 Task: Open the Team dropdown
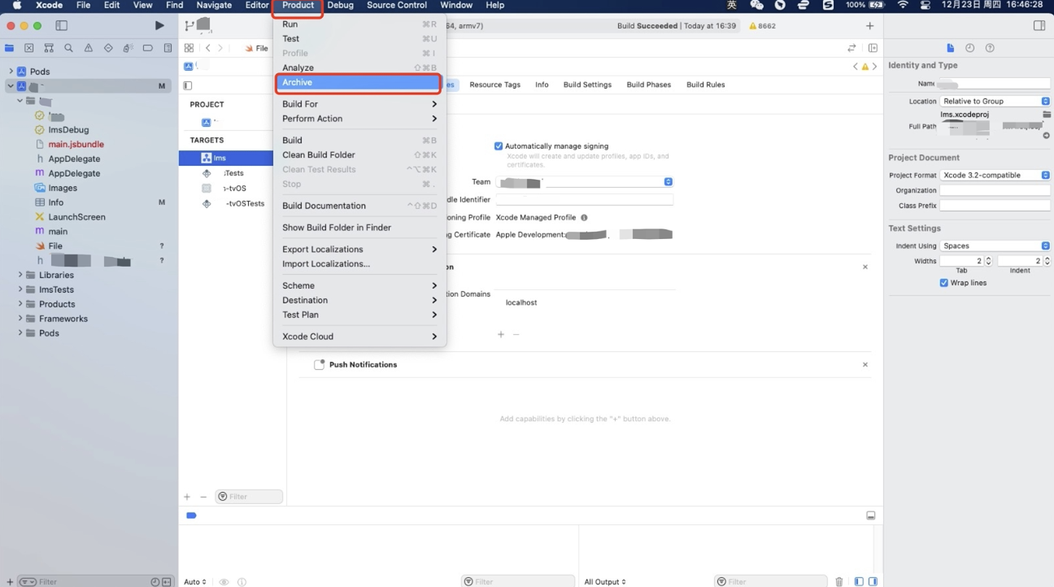585,182
